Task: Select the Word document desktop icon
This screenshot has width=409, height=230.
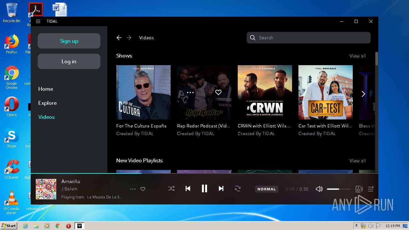Action: [x=60, y=10]
